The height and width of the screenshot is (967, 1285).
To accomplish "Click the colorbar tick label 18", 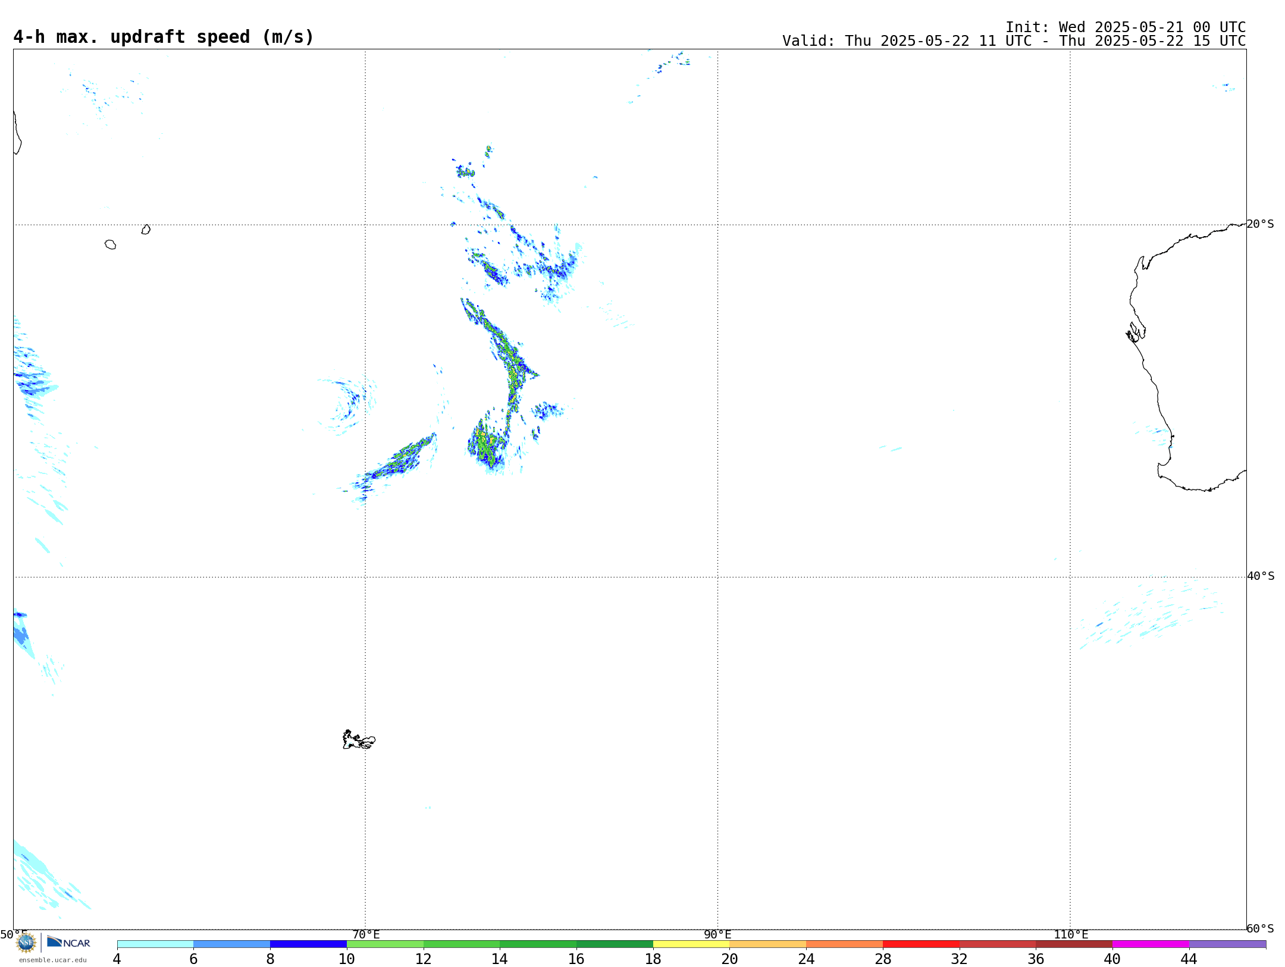I will tap(653, 959).
